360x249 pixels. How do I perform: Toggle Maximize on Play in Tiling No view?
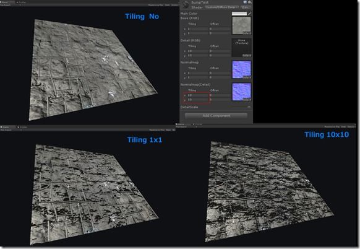click(x=156, y=5)
